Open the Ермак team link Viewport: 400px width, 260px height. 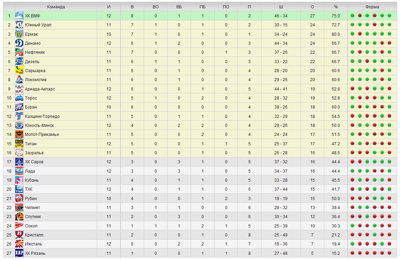point(32,34)
